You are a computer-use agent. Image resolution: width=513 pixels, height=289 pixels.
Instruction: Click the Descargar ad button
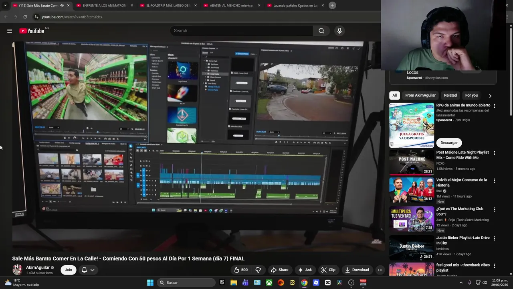pyautogui.click(x=449, y=142)
